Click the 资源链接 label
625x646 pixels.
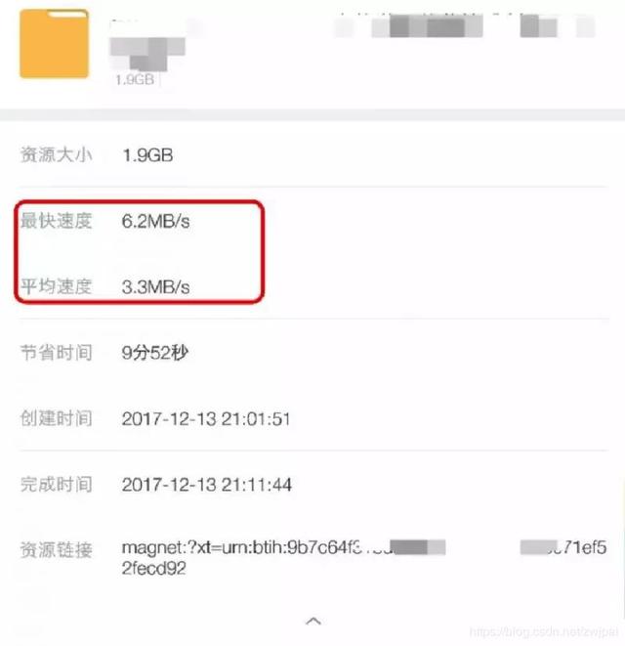coord(56,550)
